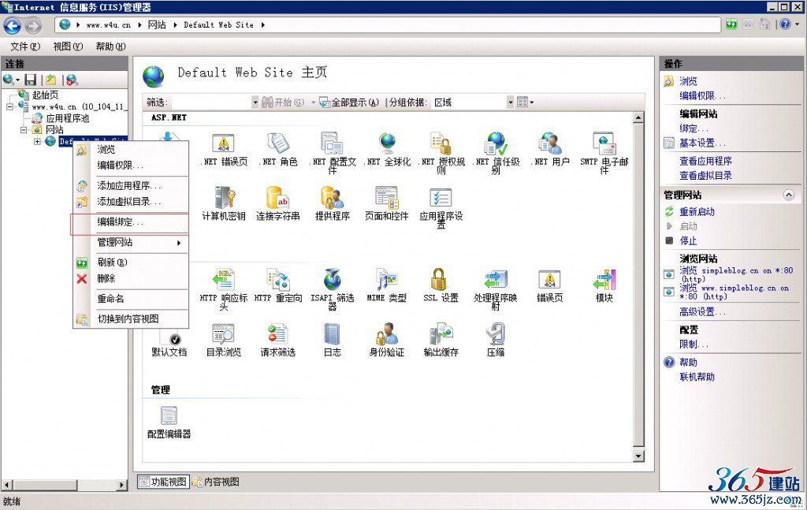
Task: Click the feature list scroll-down arrow
Action: point(638,456)
